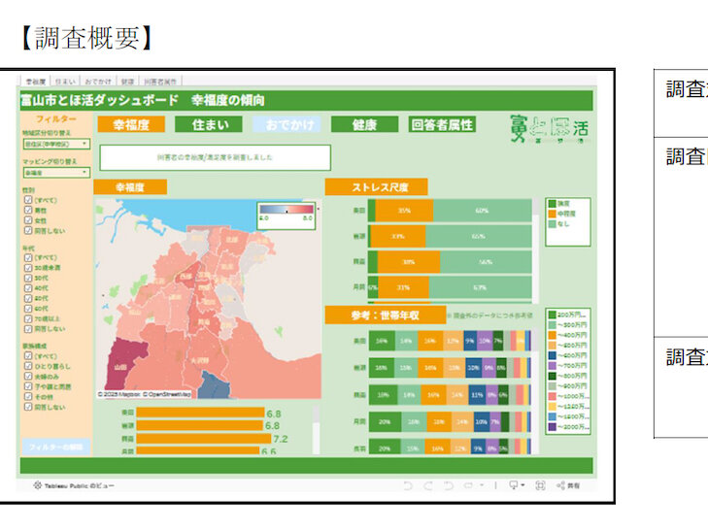Expand the マッピング切り替え dropdown
708x531 pixels.
55,172
